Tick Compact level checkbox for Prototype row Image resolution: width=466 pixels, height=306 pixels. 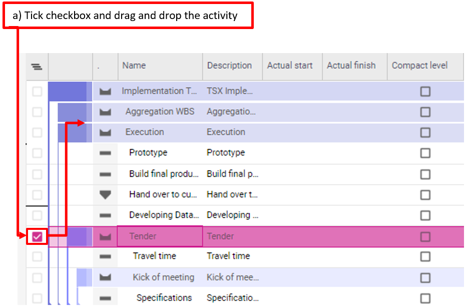[425, 153]
